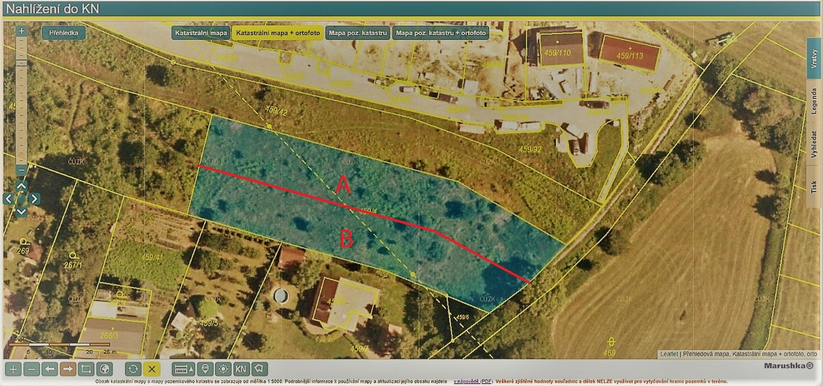Open the measurement ruler tool
Image resolution: width=823 pixels, height=386 pixels.
click(x=183, y=369)
